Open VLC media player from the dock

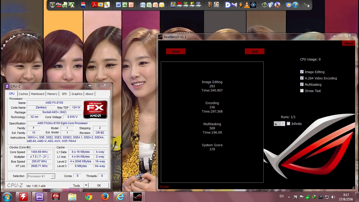pos(247,5)
